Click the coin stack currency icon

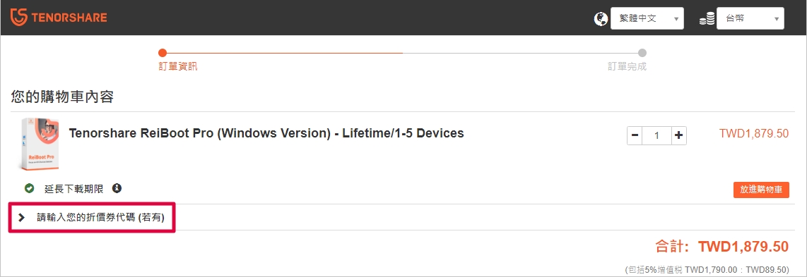pyautogui.click(x=707, y=20)
